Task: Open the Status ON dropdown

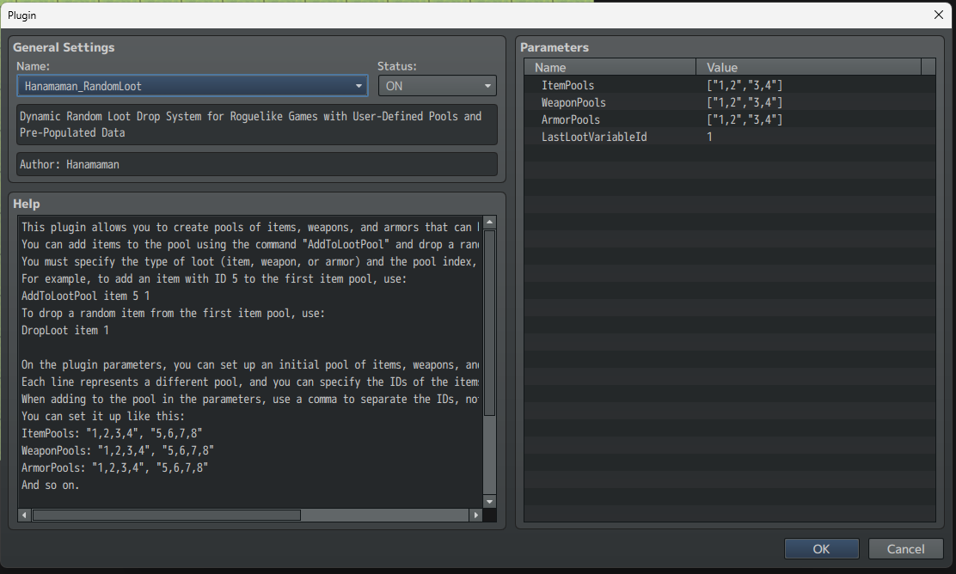Action: (437, 86)
